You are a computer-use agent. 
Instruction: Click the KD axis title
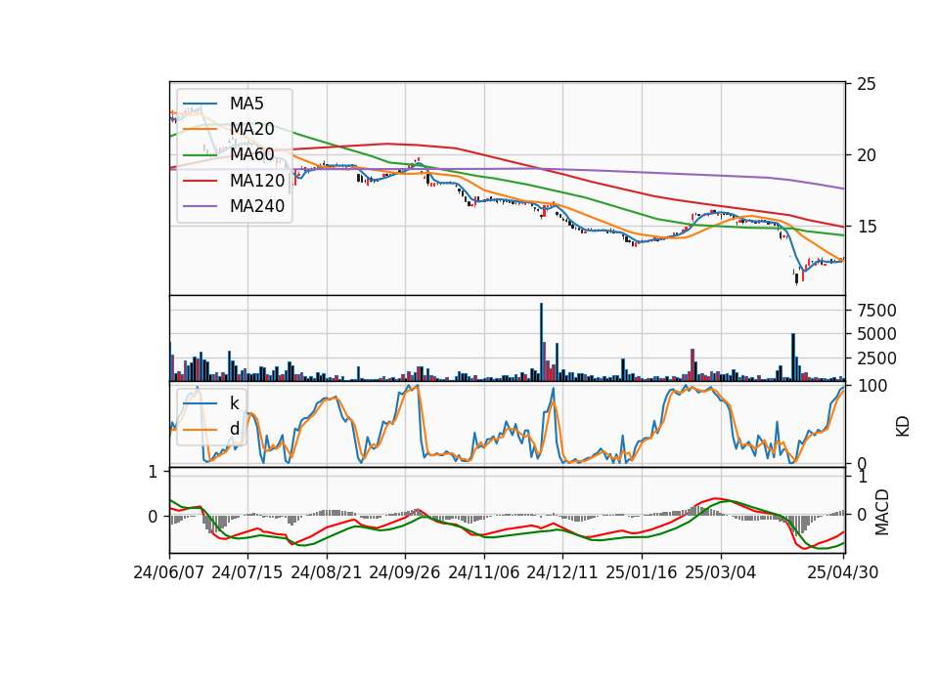tap(903, 427)
